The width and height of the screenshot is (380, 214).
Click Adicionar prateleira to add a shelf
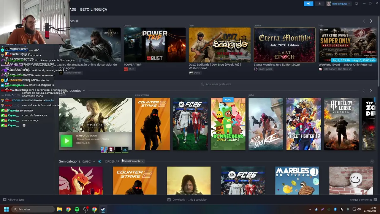point(216,84)
